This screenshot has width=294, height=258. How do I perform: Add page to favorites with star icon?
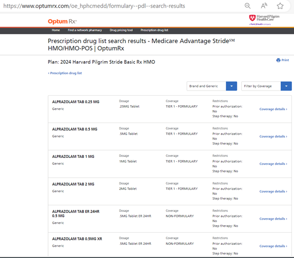(x=280, y=6)
